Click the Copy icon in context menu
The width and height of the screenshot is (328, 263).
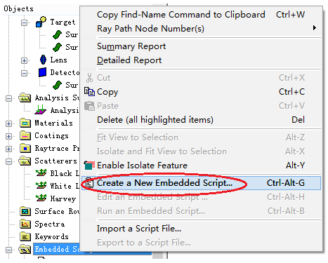click(x=89, y=92)
